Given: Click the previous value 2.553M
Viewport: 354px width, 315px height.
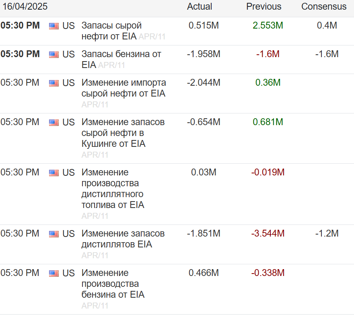Looking at the screenshot, I should [x=268, y=26].
